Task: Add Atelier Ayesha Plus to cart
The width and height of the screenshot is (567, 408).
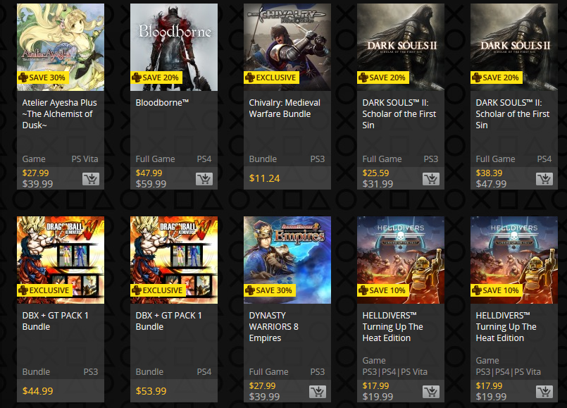Action: (91, 179)
